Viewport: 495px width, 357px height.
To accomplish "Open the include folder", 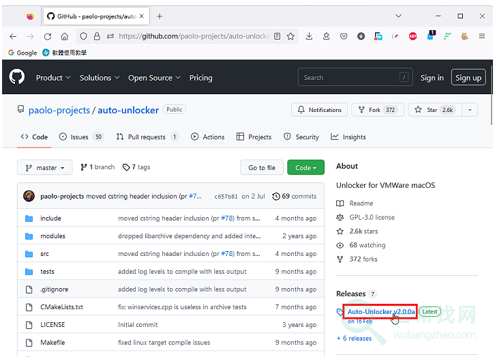I will point(50,218).
